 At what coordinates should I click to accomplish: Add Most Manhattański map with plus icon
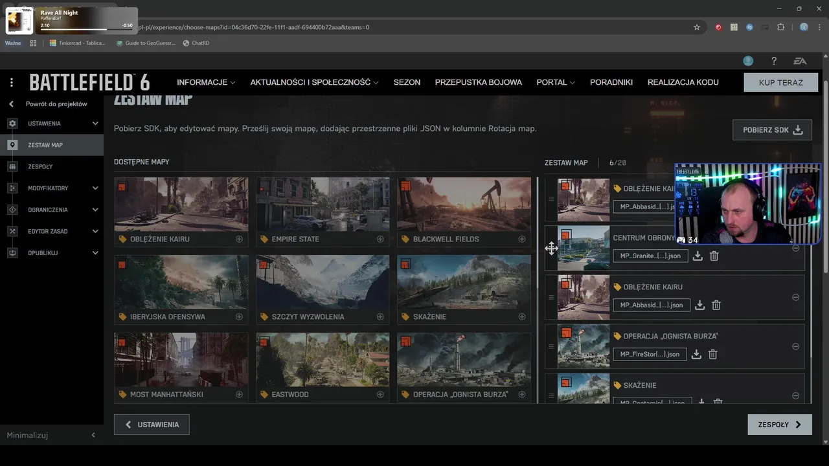coord(239,394)
